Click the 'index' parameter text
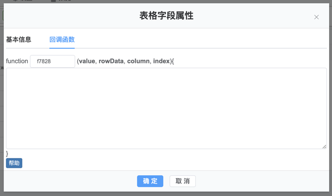 [x=161, y=61]
